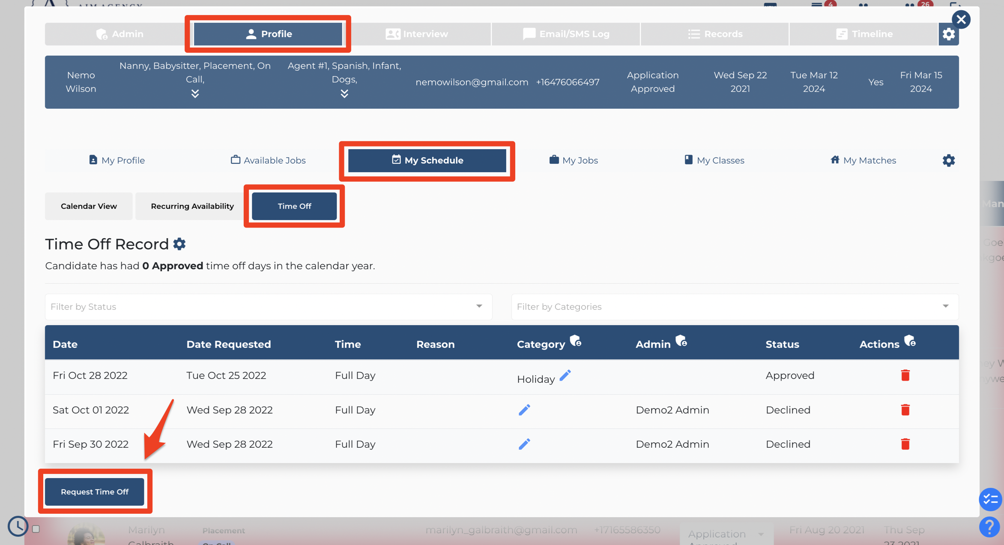1004x545 pixels.
Task: Click the help question mark icon
Action: [x=989, y=527]
